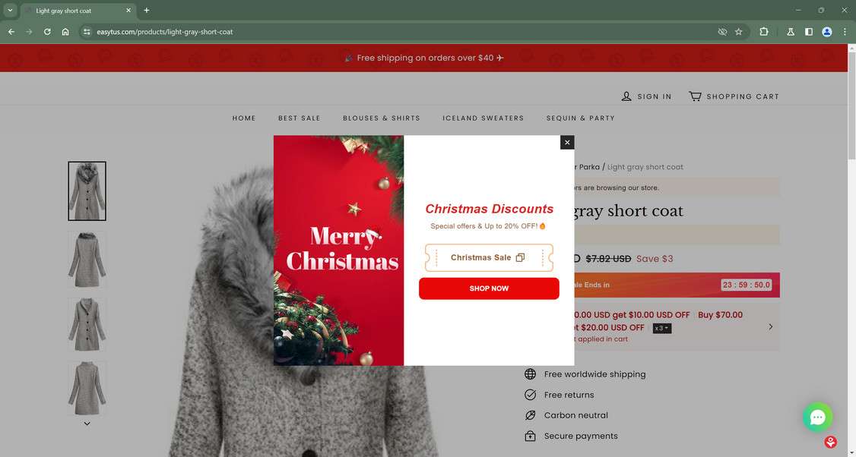856x457 pixels.
Task: Bookmark this page with the star icon
Action: click(x=739, y=32)
